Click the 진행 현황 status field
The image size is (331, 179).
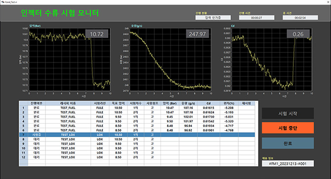pyautogui.click(x=213, y=18)
